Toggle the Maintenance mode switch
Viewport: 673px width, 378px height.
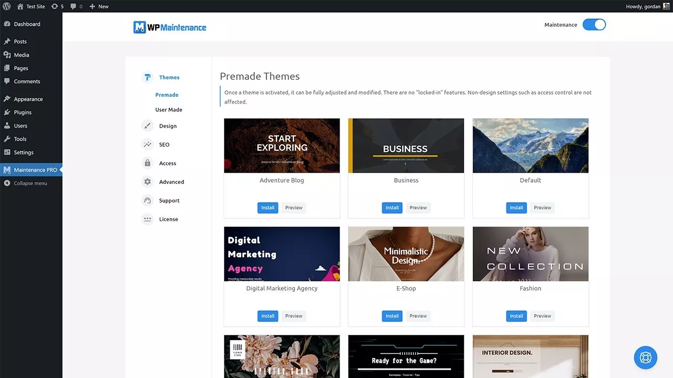[594, 25]
